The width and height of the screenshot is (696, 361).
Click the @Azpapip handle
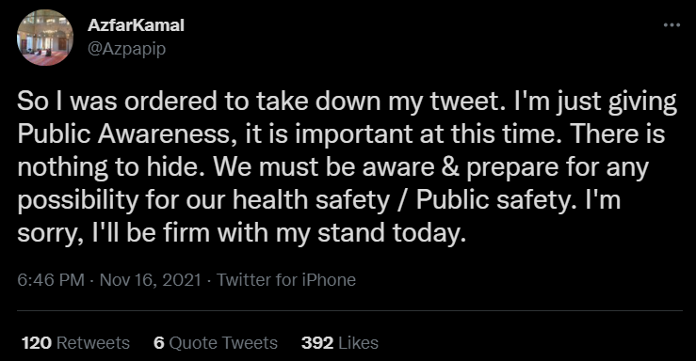click(126, 49)
